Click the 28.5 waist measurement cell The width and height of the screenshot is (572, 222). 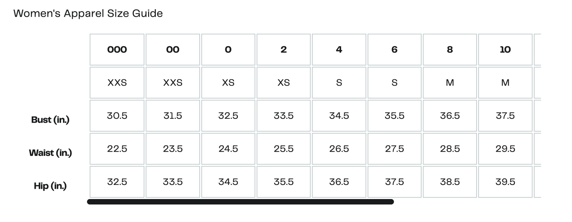450,149
